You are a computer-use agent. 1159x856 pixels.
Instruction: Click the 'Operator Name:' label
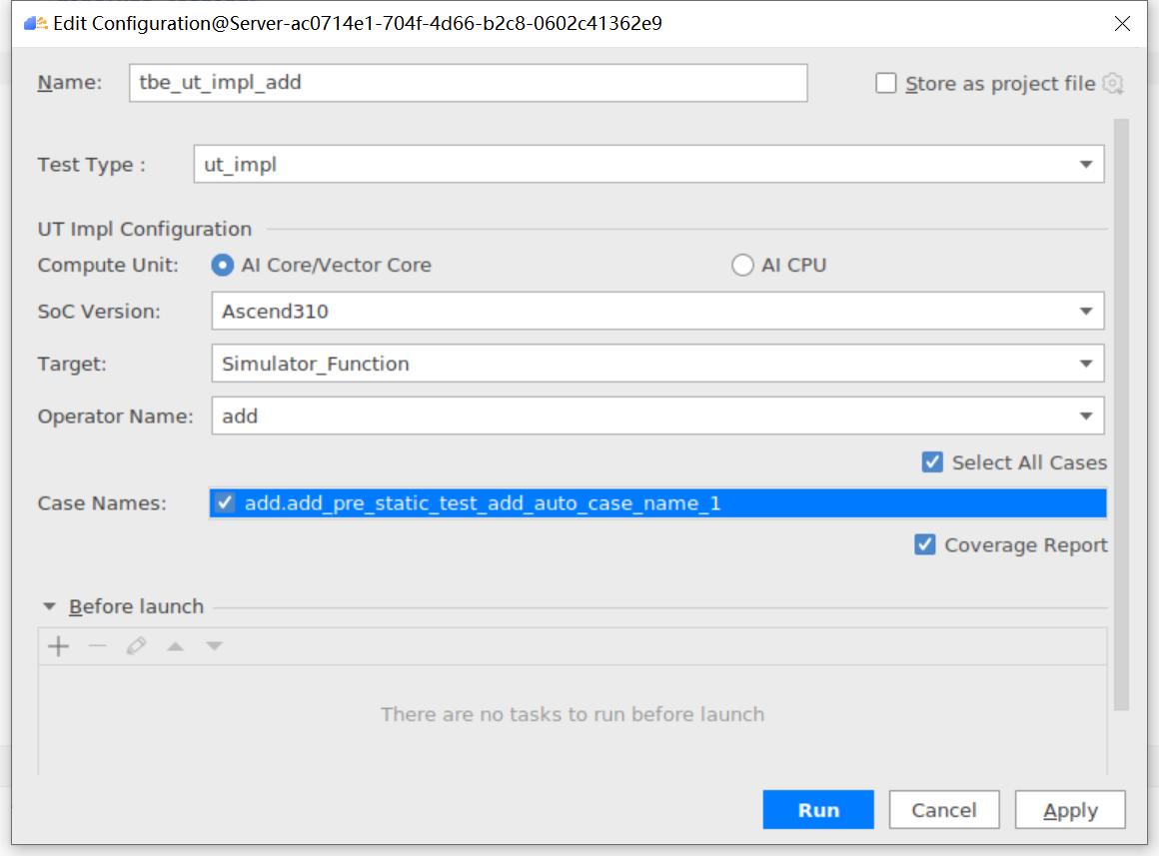point(115,417)
